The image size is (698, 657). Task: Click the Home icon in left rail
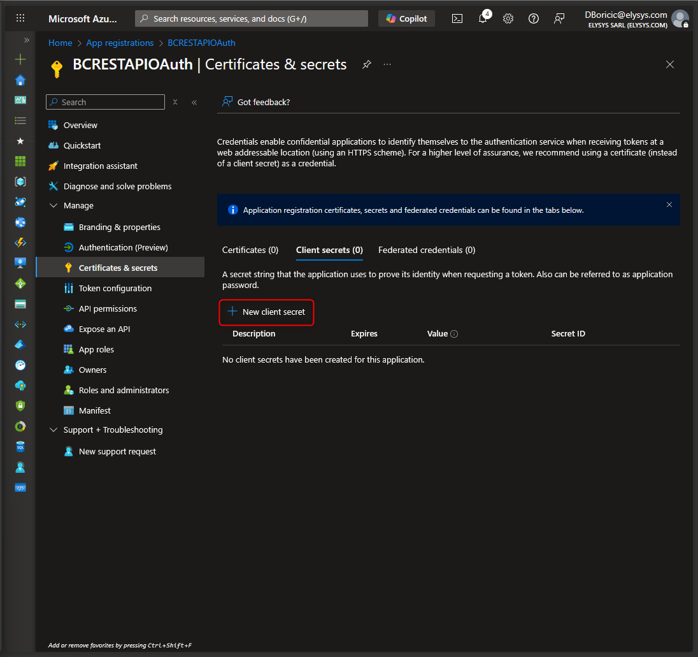(x=20, y=80)
